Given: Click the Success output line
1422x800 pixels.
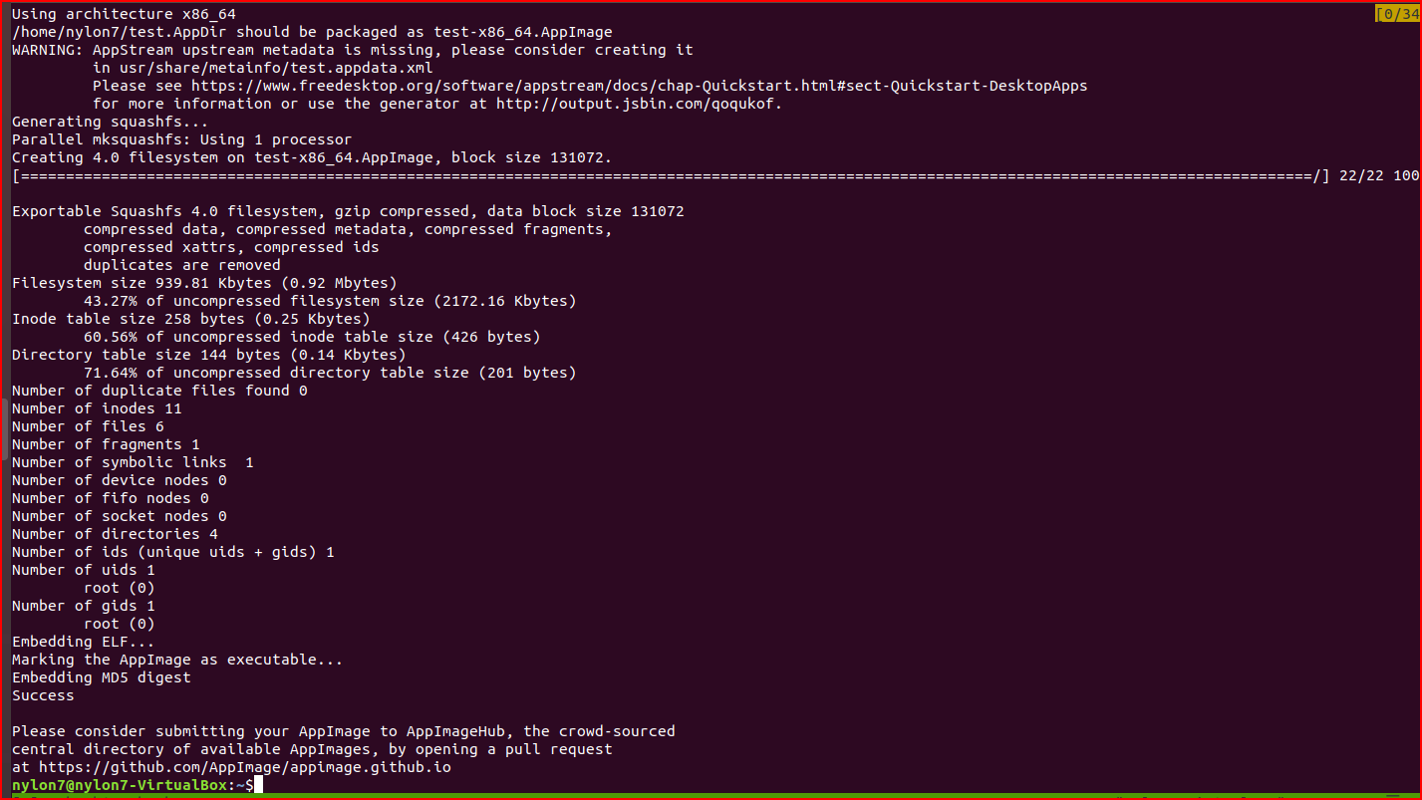Looking at the screenshot, I should click(x=43, y=695).
